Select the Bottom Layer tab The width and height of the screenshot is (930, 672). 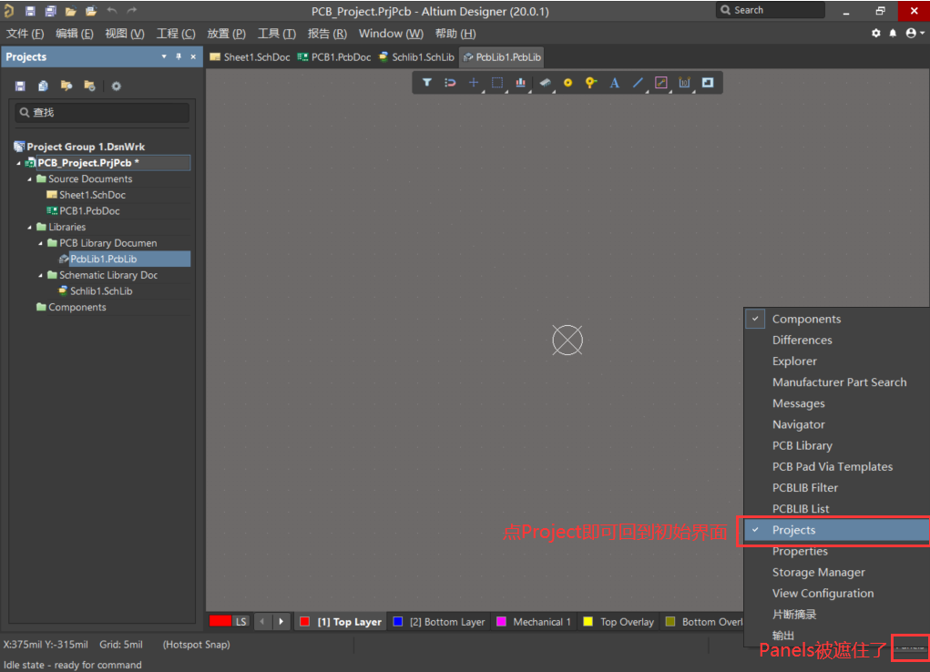440,622
